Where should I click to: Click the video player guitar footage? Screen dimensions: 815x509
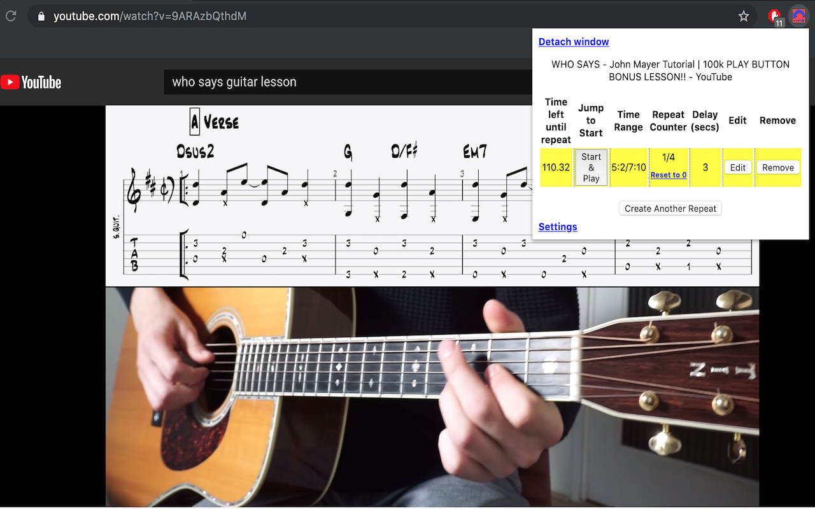click(432, 396)
